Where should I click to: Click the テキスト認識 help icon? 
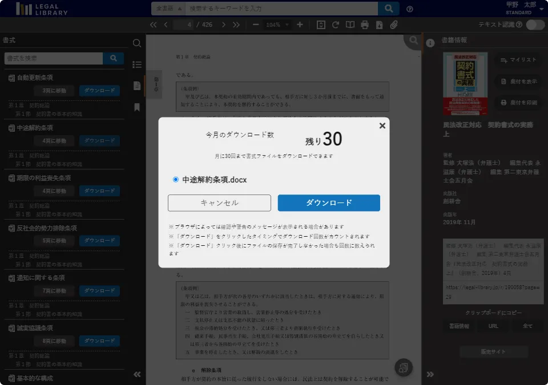coord(519,25)
